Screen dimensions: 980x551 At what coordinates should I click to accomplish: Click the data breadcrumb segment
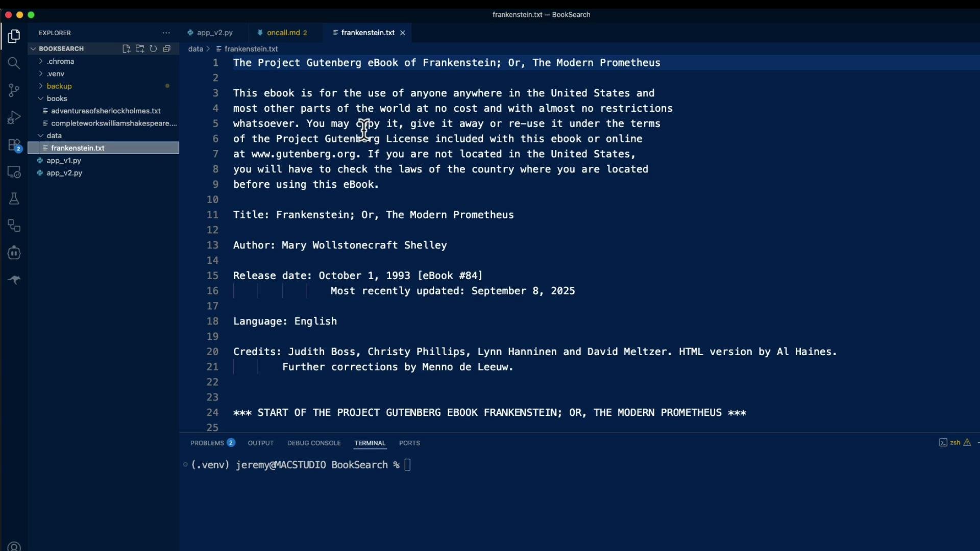(195, 49)
